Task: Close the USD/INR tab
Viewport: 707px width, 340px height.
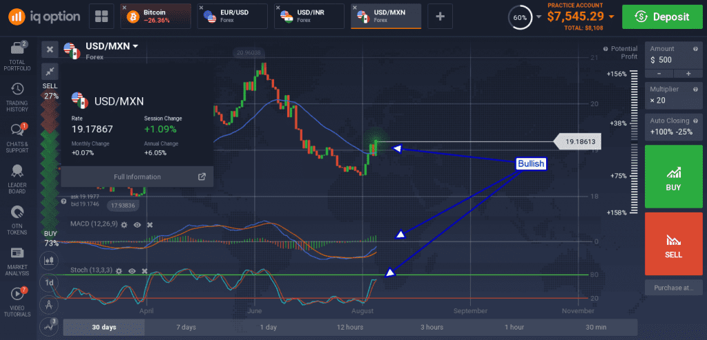Action: coord(278,8)
